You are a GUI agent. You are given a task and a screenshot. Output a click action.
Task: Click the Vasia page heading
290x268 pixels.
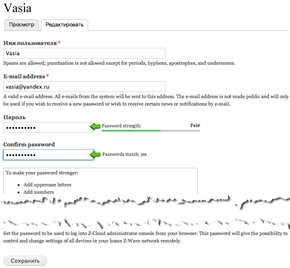(x=17, y=8)
